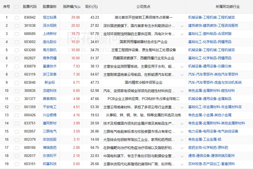Viewport: 253px width, 169px height.
Task: View the 医药生物-化学制药-原料药 industry
Action: (208, 147)
